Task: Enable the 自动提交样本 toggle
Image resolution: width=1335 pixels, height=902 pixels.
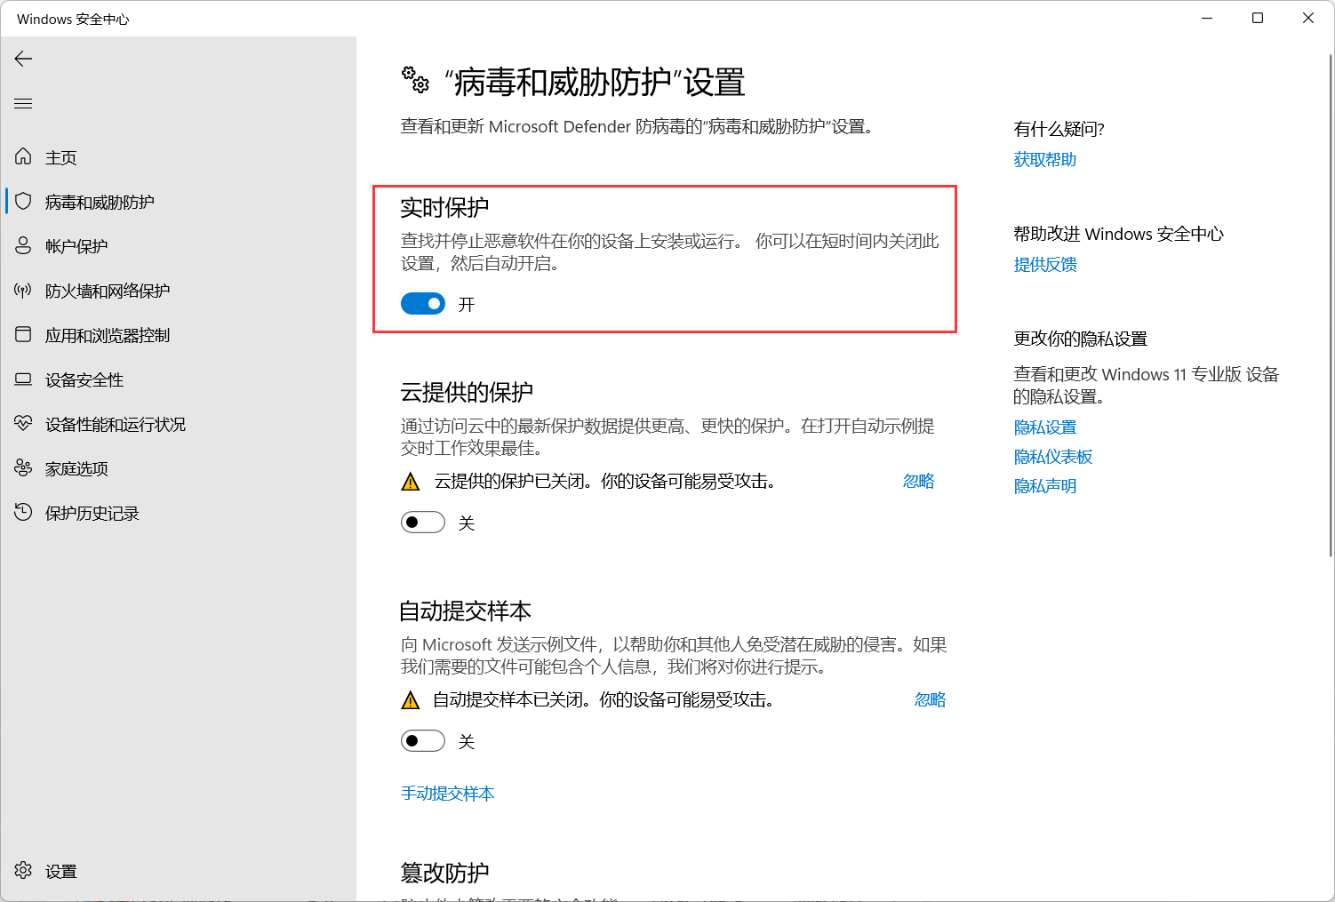Action: (x=423, y=741)
